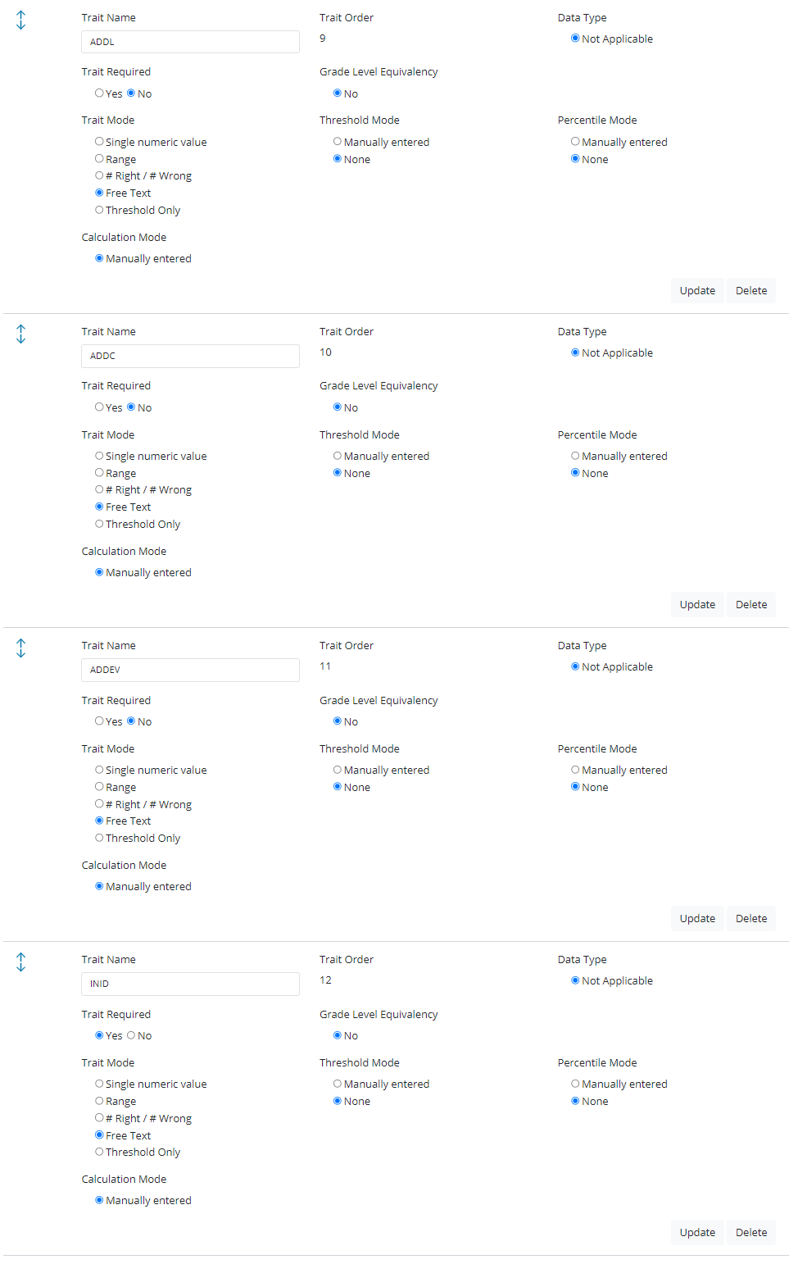Select # Right / # Wrong mode for INID
This screenshot has width=798, height=1264.
[99, 1118]
